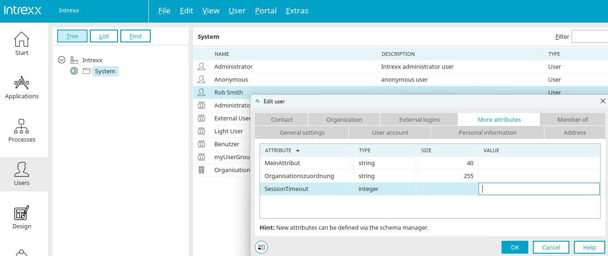Switch to the Personal information tab
Viewport: 608px width, 256px height.
pyautogui.click(x=488, y=132)
